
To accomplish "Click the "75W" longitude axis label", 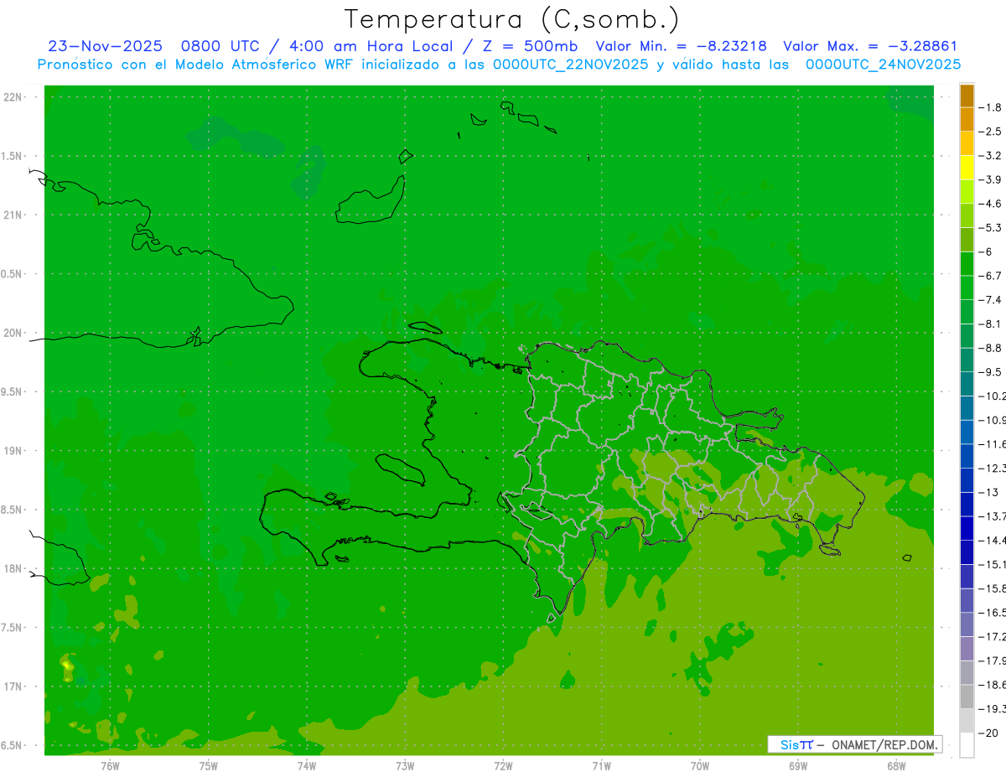I will pyautogui.click(x=209, y=765).
